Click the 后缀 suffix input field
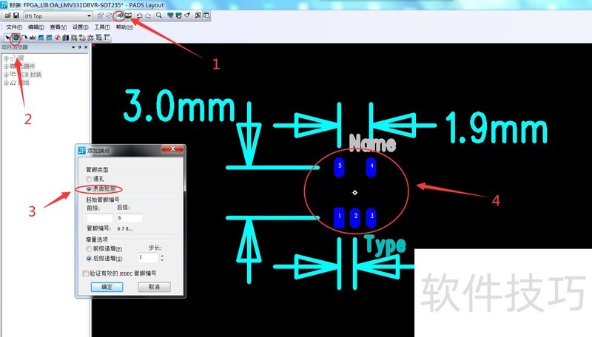 pos(129,219)
